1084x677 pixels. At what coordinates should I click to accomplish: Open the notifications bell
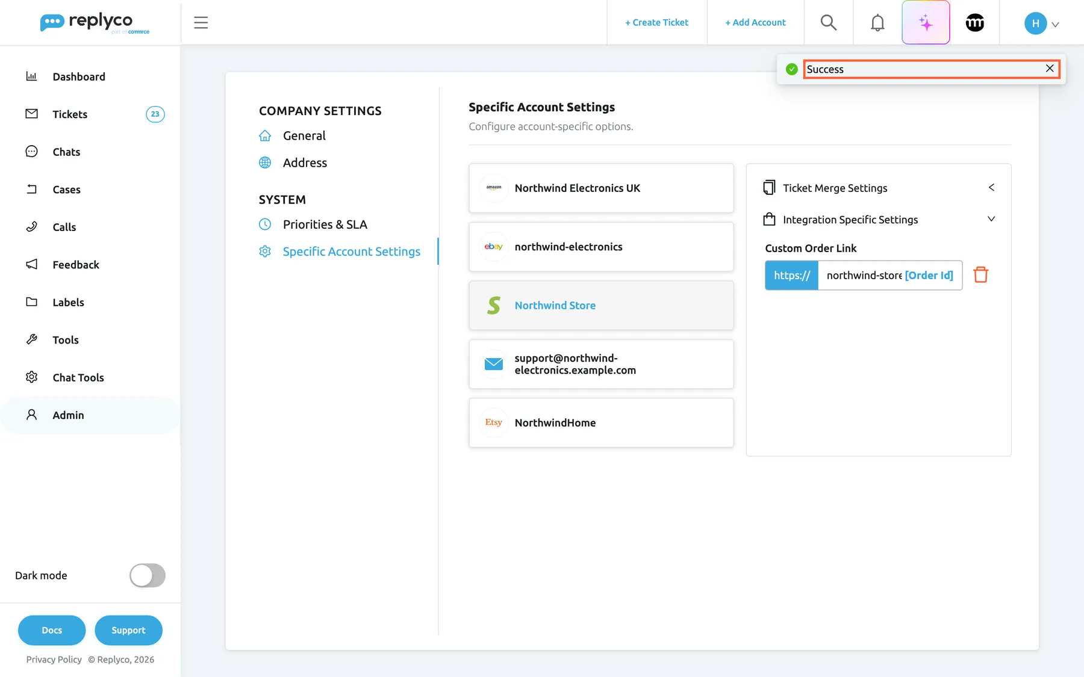[877, 23]
